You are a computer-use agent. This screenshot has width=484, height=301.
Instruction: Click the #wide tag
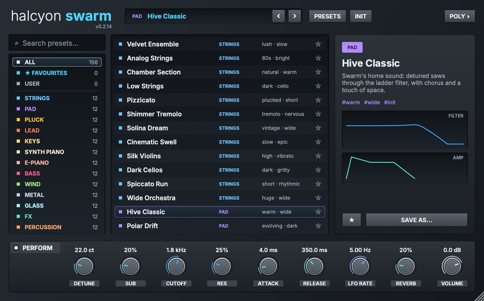click(372, 102)
